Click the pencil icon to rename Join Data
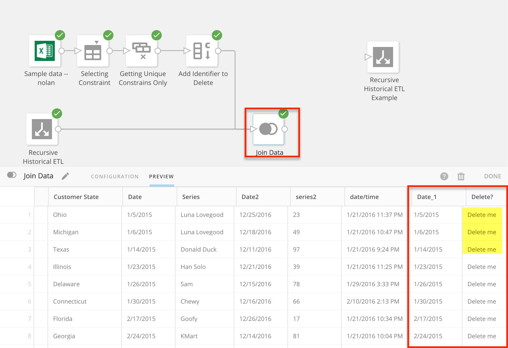Viewport: 508px width, 348px height. [65, 176]
